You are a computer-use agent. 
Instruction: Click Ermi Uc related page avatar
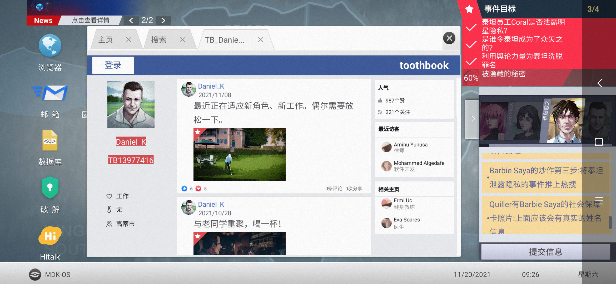tap(386, 204)
